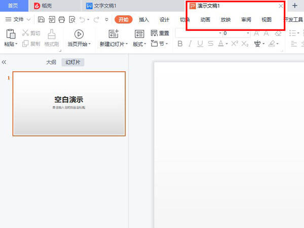
Task: Select the 演示文稿1 document tab
Action: point(205,6)
